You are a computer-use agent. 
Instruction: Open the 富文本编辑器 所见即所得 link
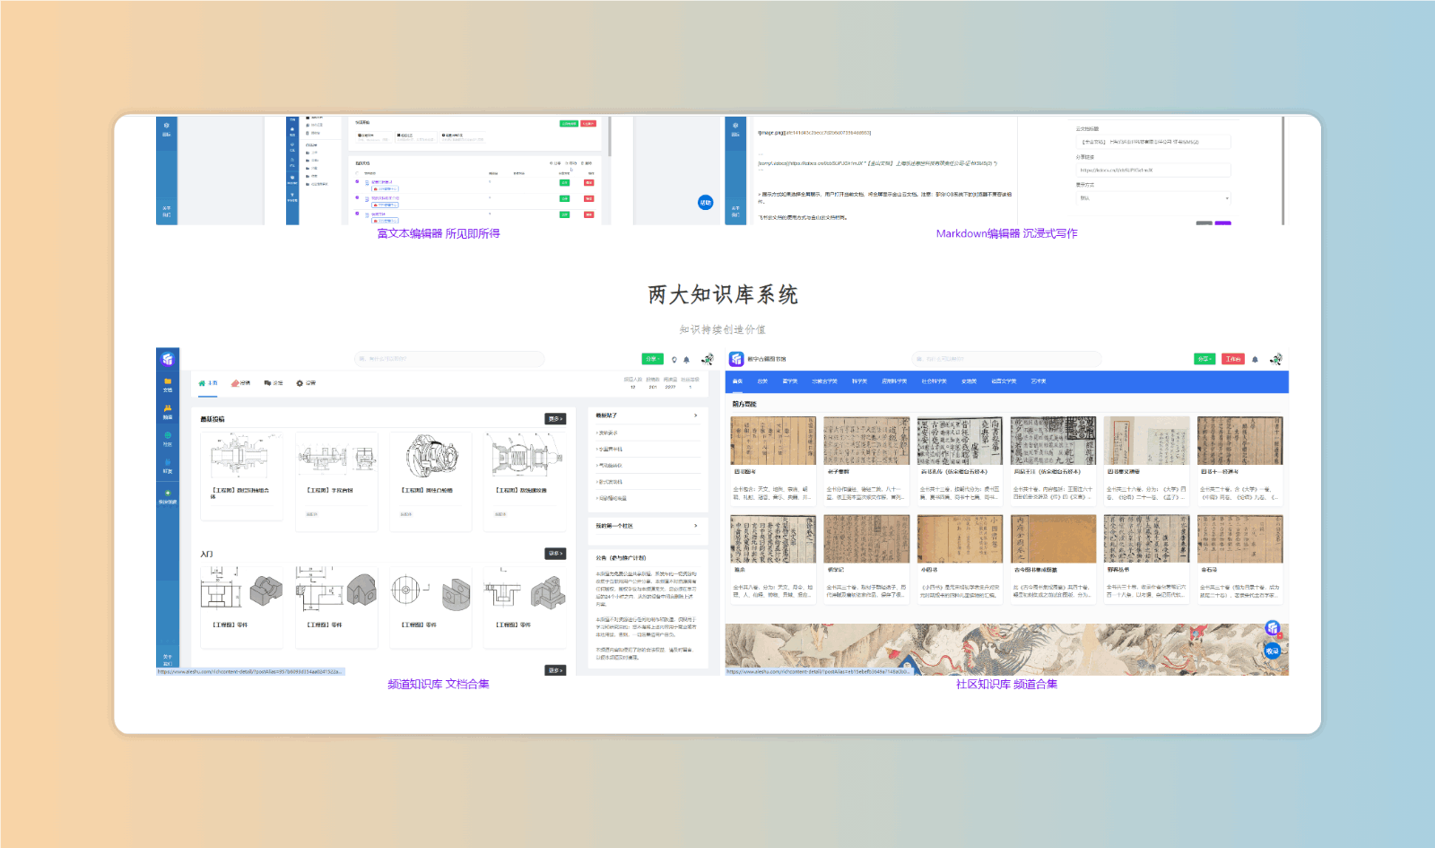439,233
